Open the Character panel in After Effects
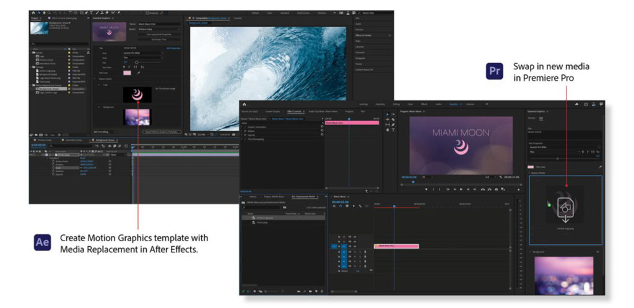The image size is (634, 308). [x=360, y=53]
